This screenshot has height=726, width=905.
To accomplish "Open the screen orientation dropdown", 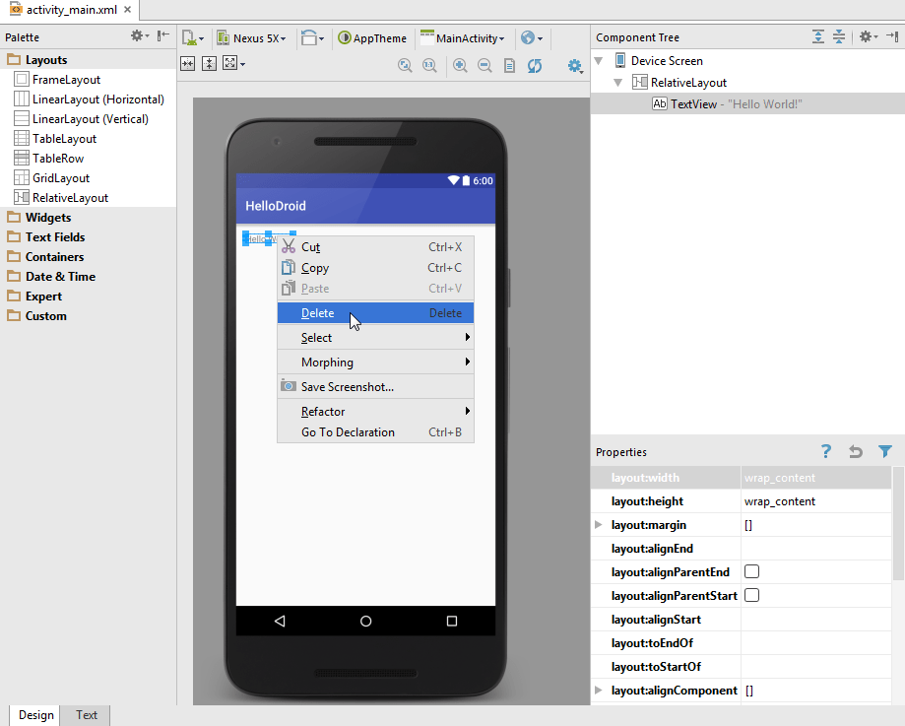I will point(312,38).
